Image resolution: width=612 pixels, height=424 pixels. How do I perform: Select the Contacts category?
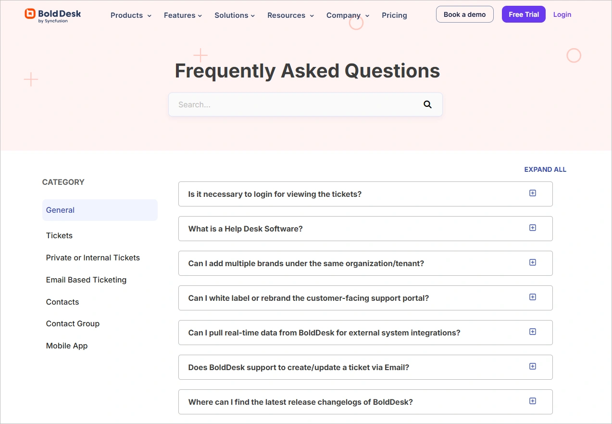click(x=62, y=302)
